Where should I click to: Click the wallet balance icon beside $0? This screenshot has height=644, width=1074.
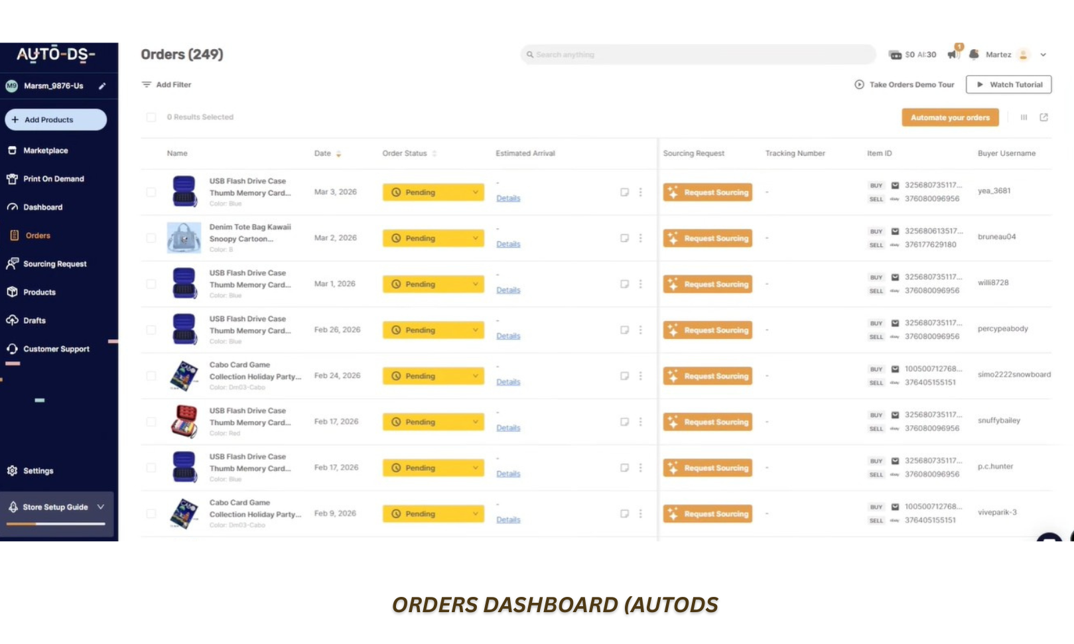coord(895,54)
